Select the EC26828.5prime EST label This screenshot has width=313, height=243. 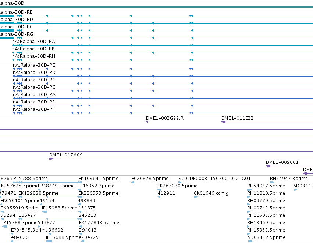coord(150,179)
